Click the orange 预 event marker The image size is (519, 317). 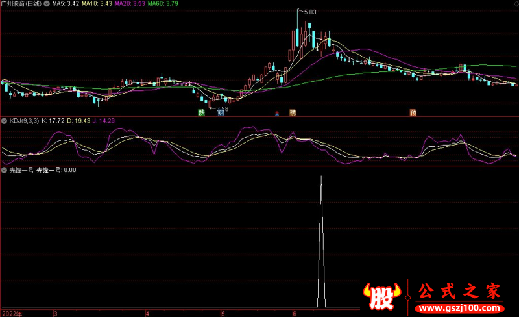(x=413, y=112)
